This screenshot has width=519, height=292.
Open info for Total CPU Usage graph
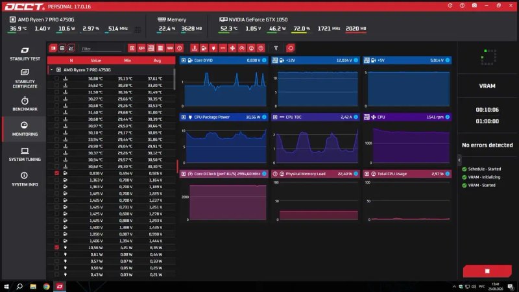[x=448, y=174]
